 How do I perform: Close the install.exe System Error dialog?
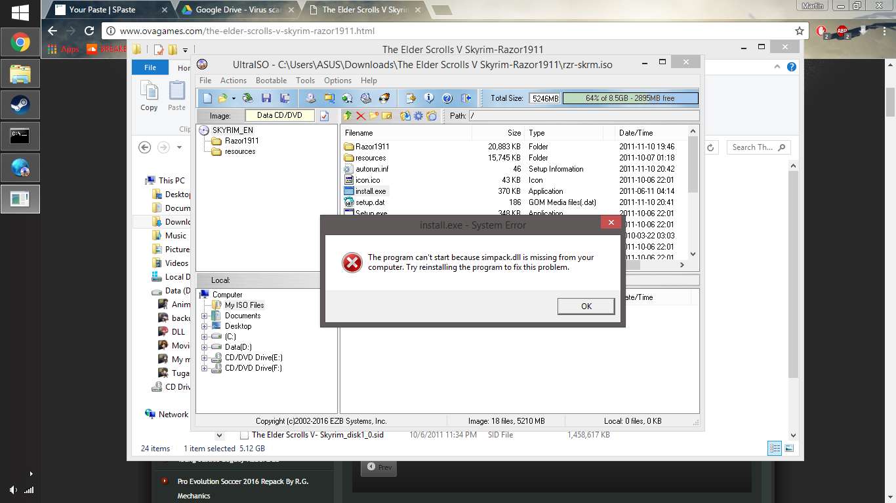point(611,223)
